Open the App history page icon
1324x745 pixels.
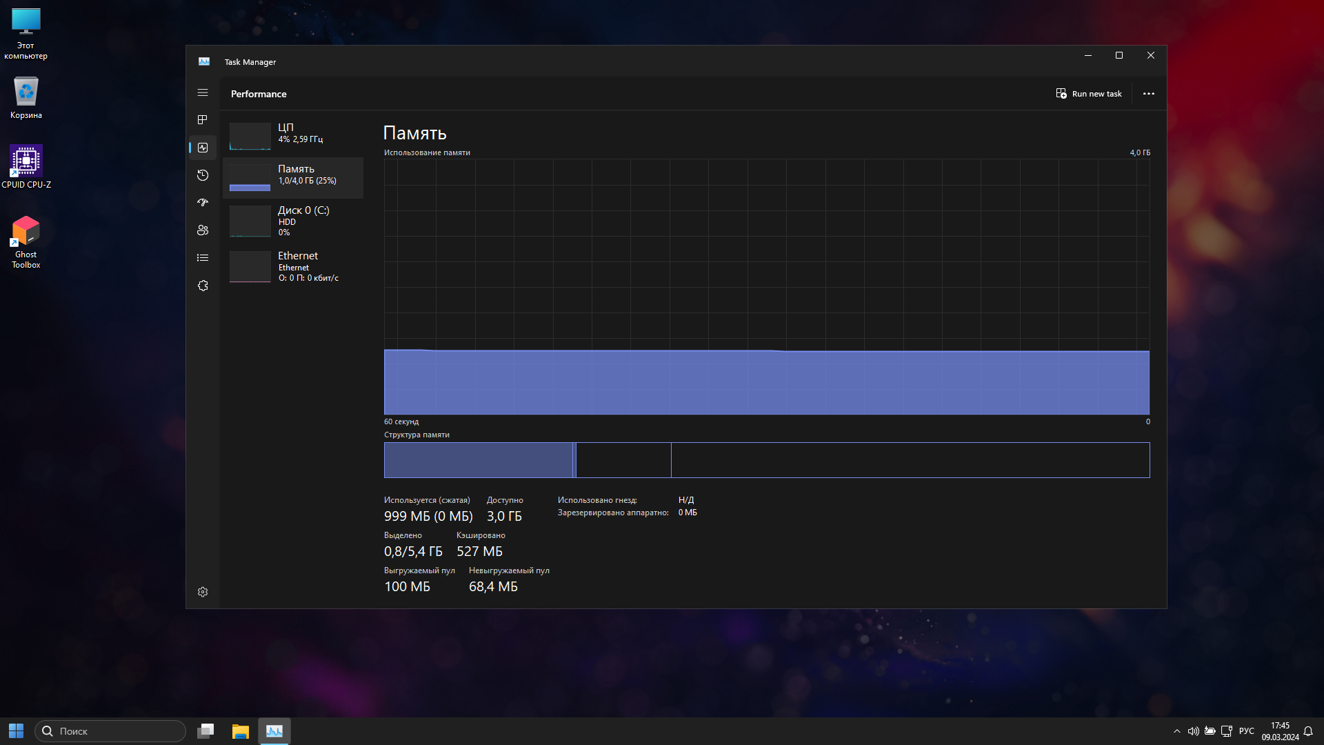(203, 175)
